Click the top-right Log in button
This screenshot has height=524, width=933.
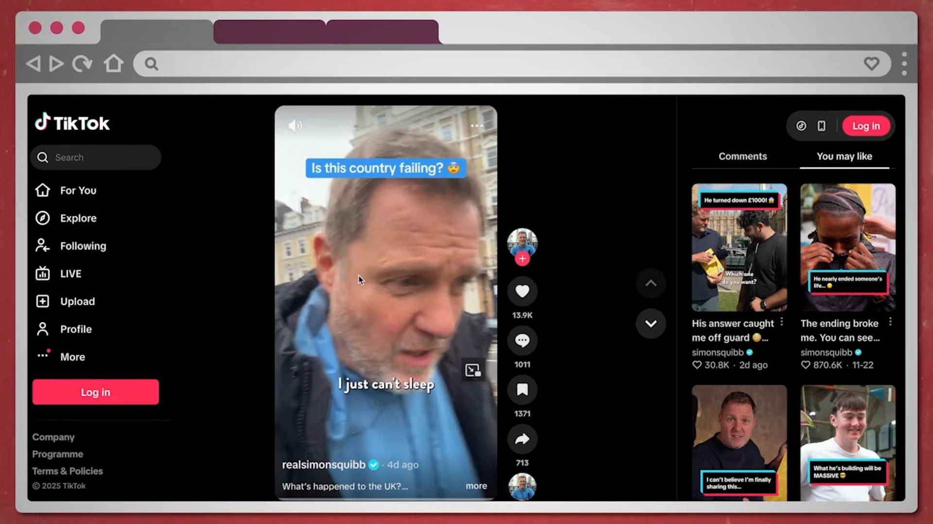pos(866,126)
